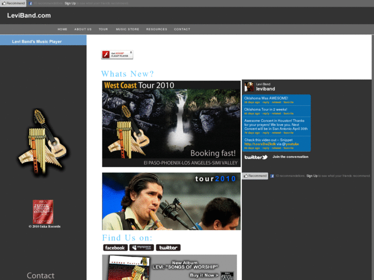This screenshot has width=374, height=280.
Task: Click Sign Up in the top bar
Action: click(x=70, y=3)
